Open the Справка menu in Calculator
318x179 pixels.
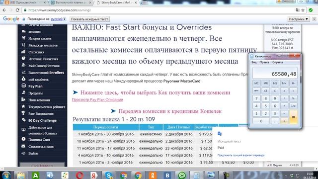point(278,62)
